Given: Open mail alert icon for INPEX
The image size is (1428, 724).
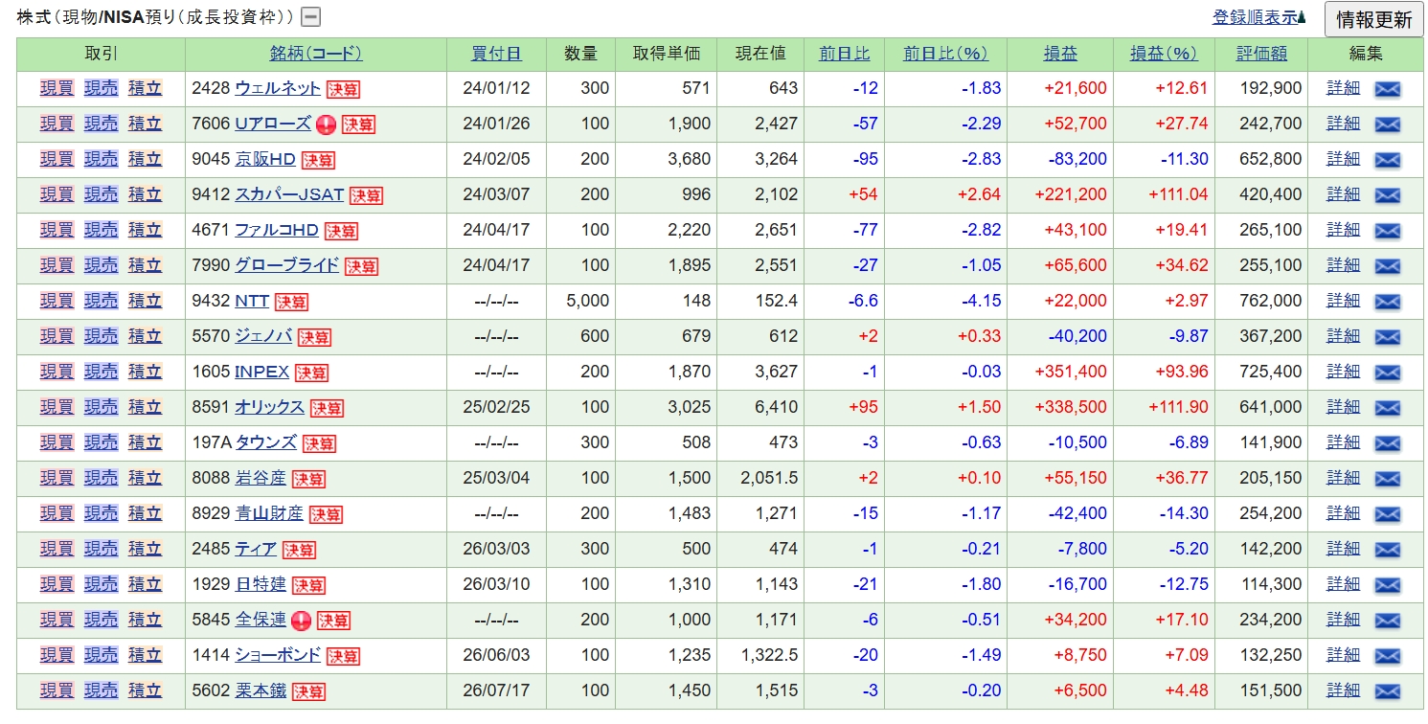Looking at the screenshot, I should click(1387, 373).
